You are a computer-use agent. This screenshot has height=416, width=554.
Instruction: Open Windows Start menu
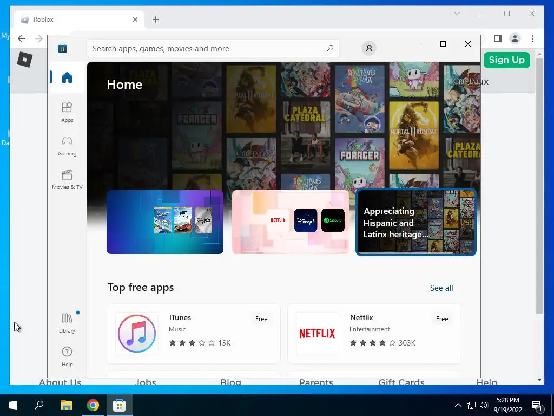tap(13, 405)
